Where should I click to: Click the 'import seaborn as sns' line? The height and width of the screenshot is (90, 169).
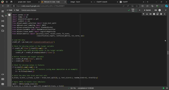point(21,21)
